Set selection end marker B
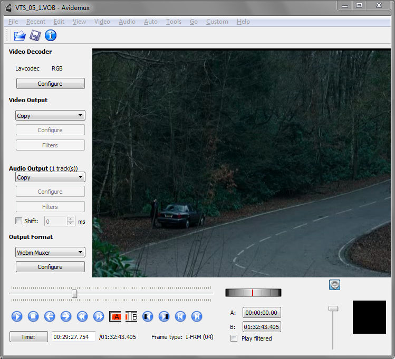Screen dimensions: 395x359 [131, 316]
